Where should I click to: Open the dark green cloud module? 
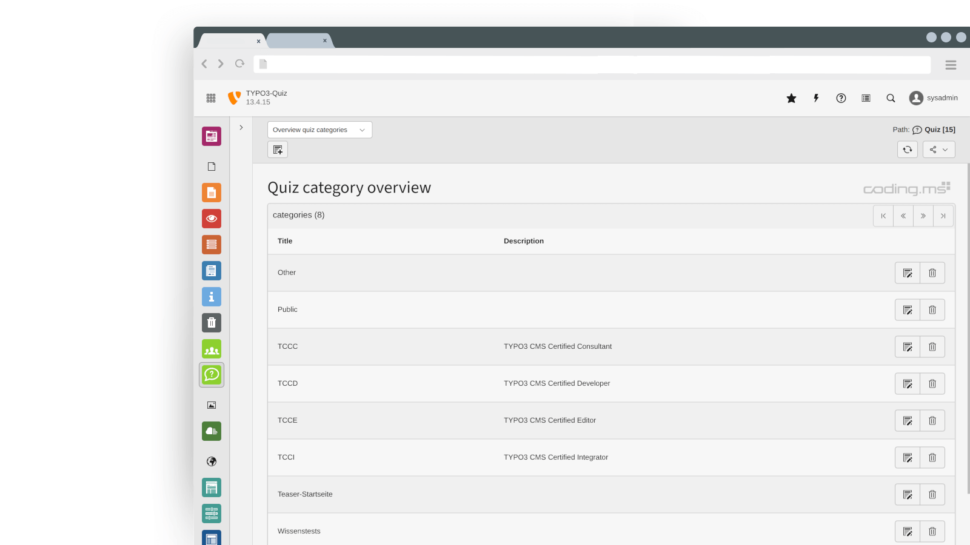212,431
